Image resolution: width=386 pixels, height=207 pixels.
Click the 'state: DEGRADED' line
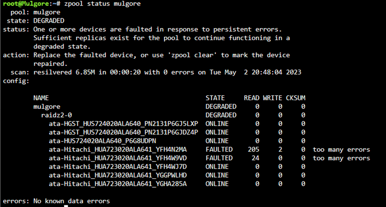point(36,21)
